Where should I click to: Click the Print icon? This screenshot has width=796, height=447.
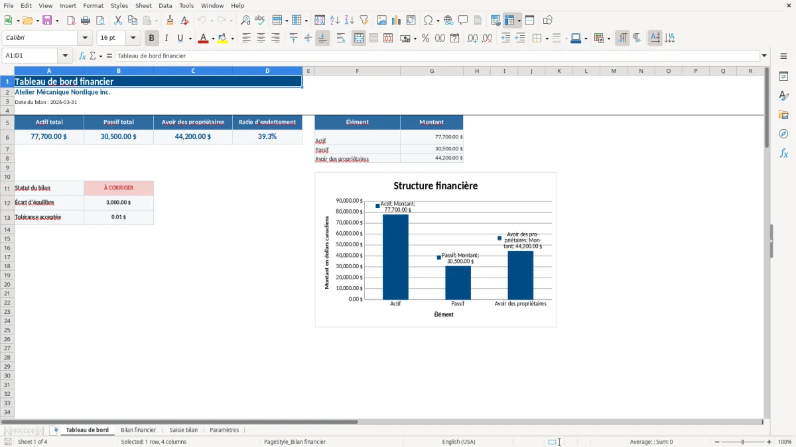point(86,21)
